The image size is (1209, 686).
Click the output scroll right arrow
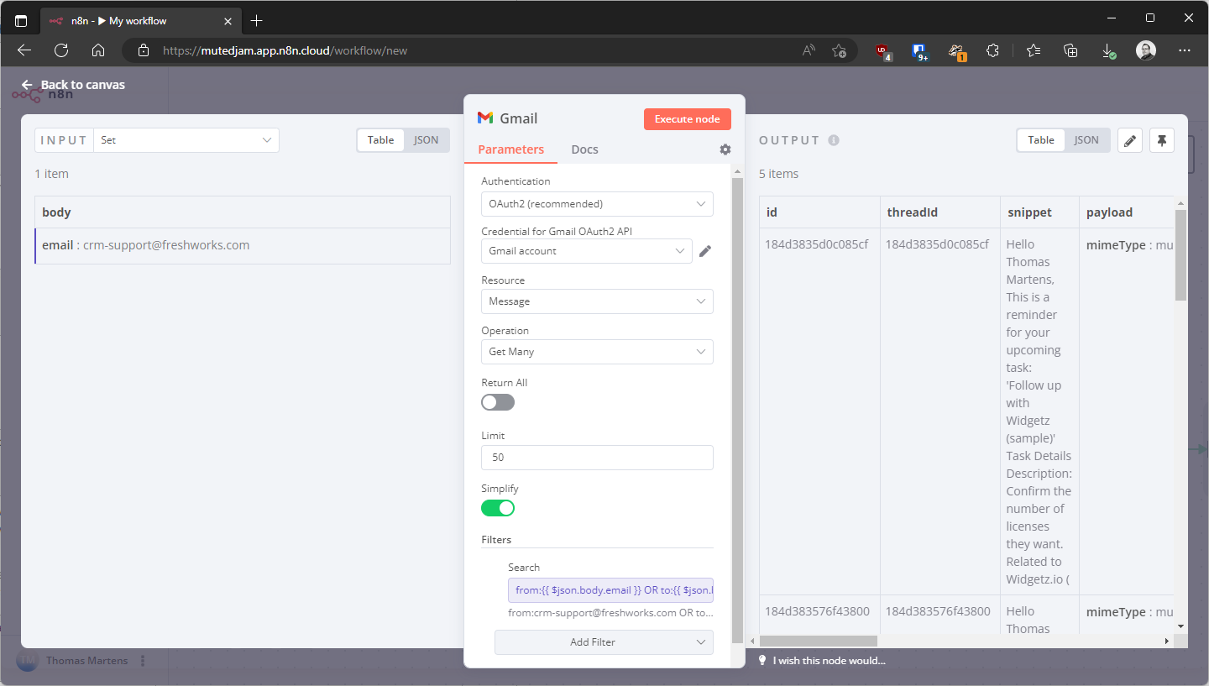coord(1166,641)
